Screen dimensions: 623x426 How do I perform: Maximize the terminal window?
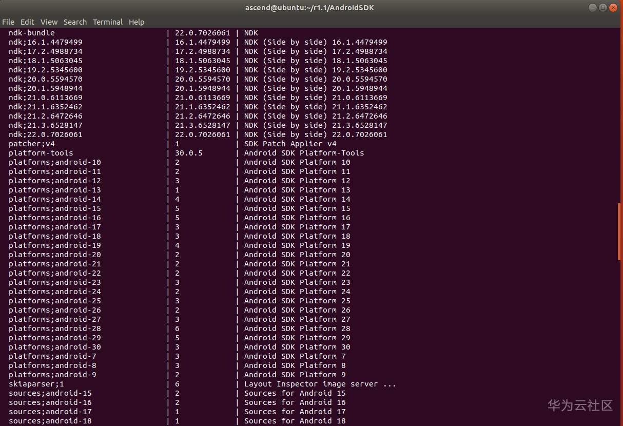click(603, 8)
